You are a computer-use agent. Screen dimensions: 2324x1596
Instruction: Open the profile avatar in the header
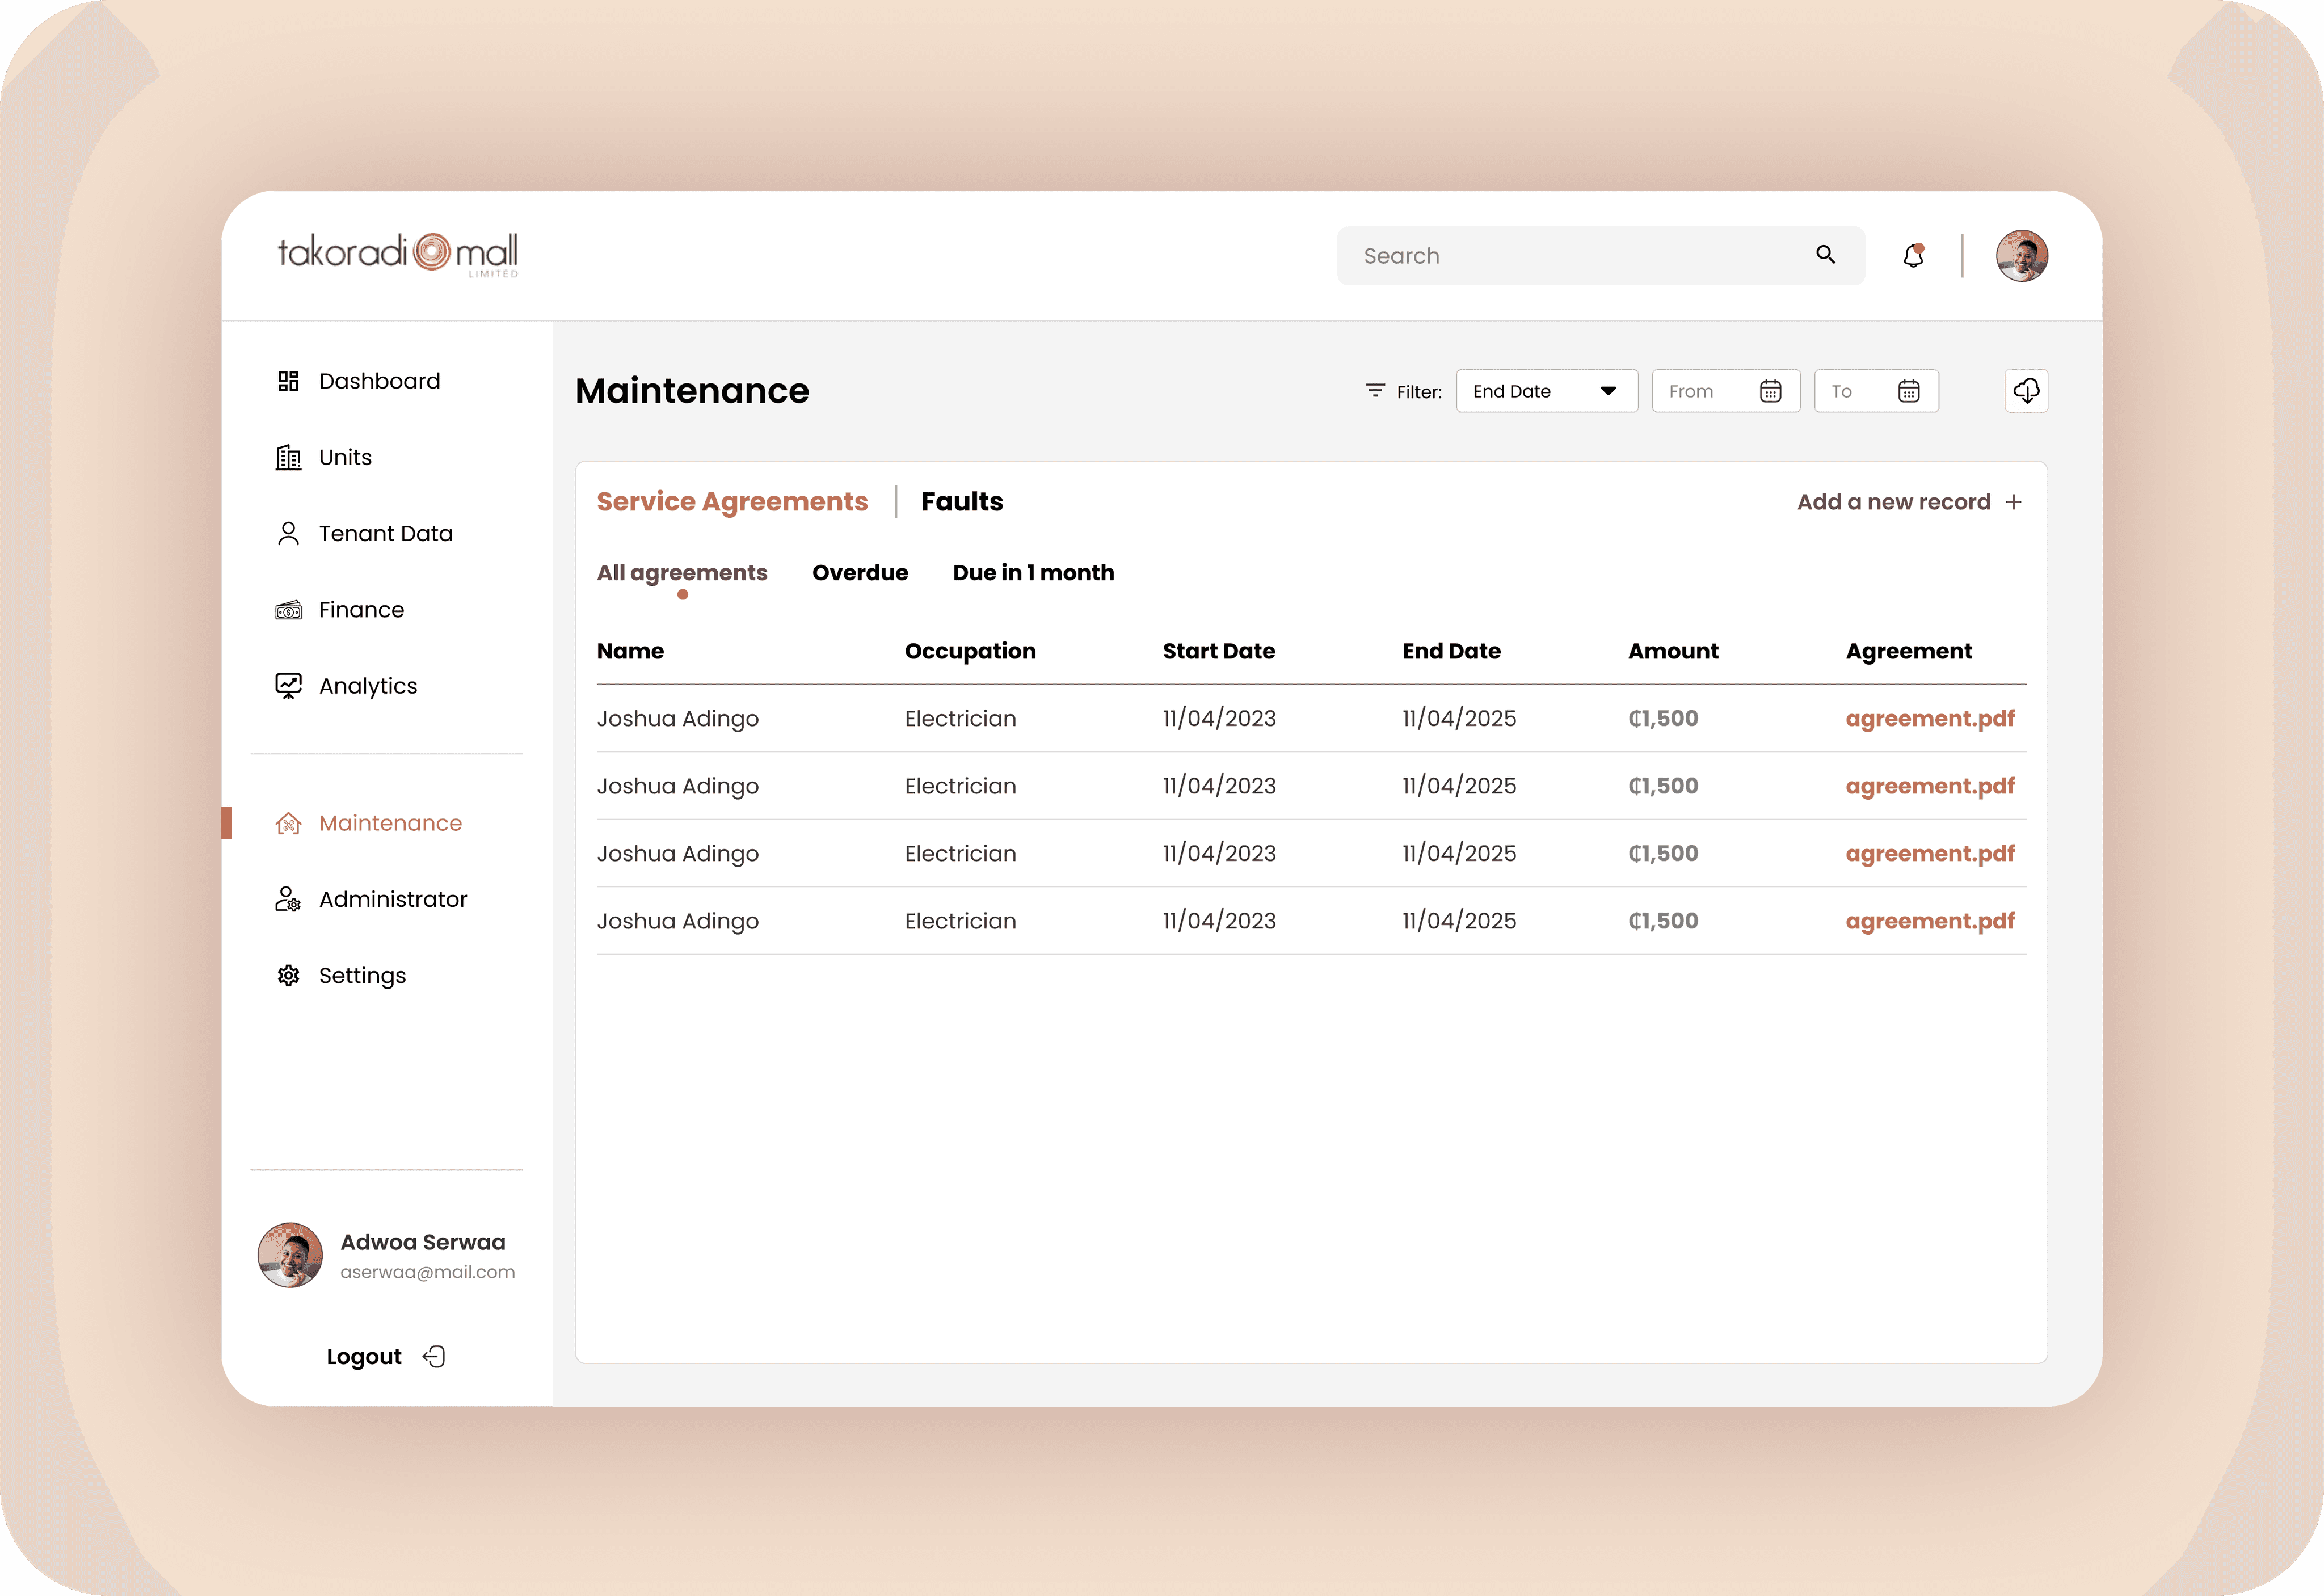2021,256
